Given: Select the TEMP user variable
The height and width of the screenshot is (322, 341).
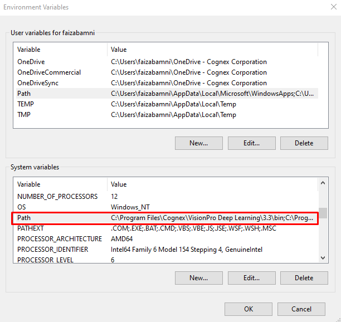Looking at the screenshot, I should coord(26,104).
